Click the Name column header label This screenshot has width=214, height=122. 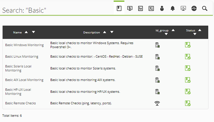click(17, 32)
